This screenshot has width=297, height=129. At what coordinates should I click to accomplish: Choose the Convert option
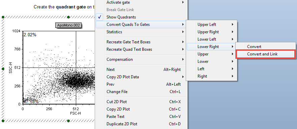266,47
